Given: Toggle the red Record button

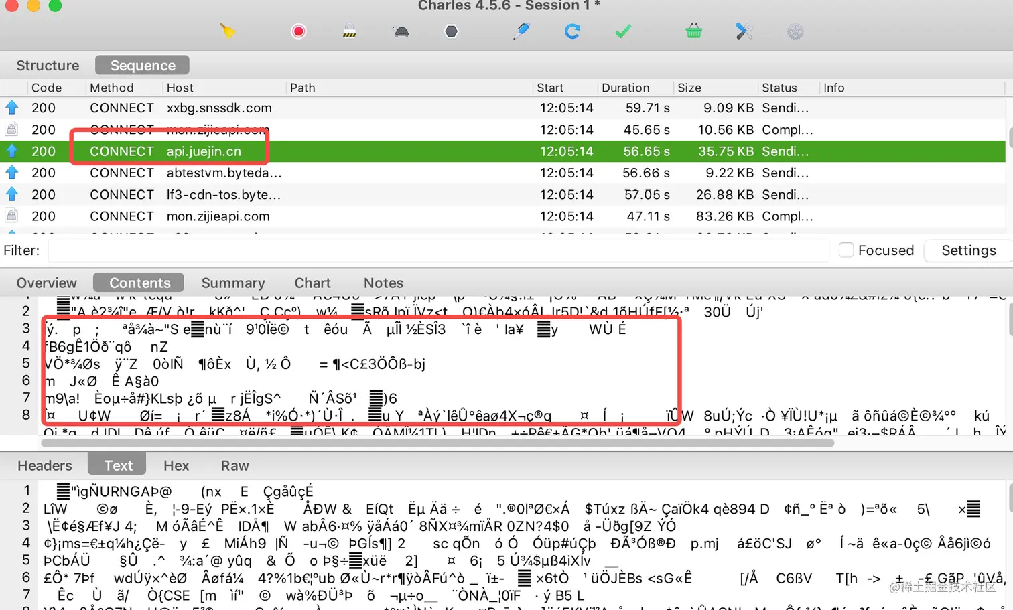Looking at the screenshot, I should (x=299, y=31).
